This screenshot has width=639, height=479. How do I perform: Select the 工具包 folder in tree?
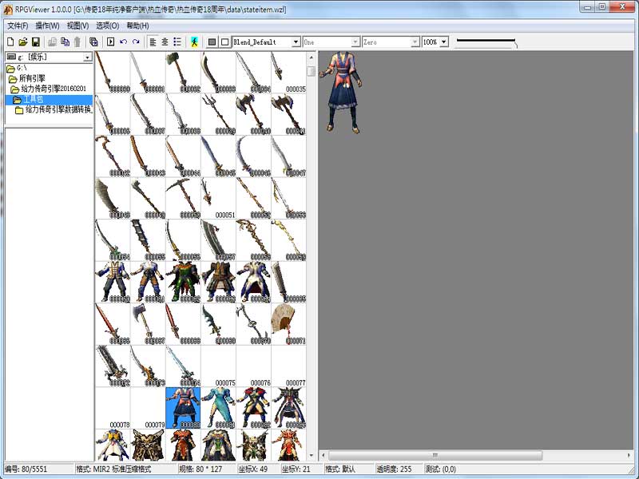coord(32,100)
